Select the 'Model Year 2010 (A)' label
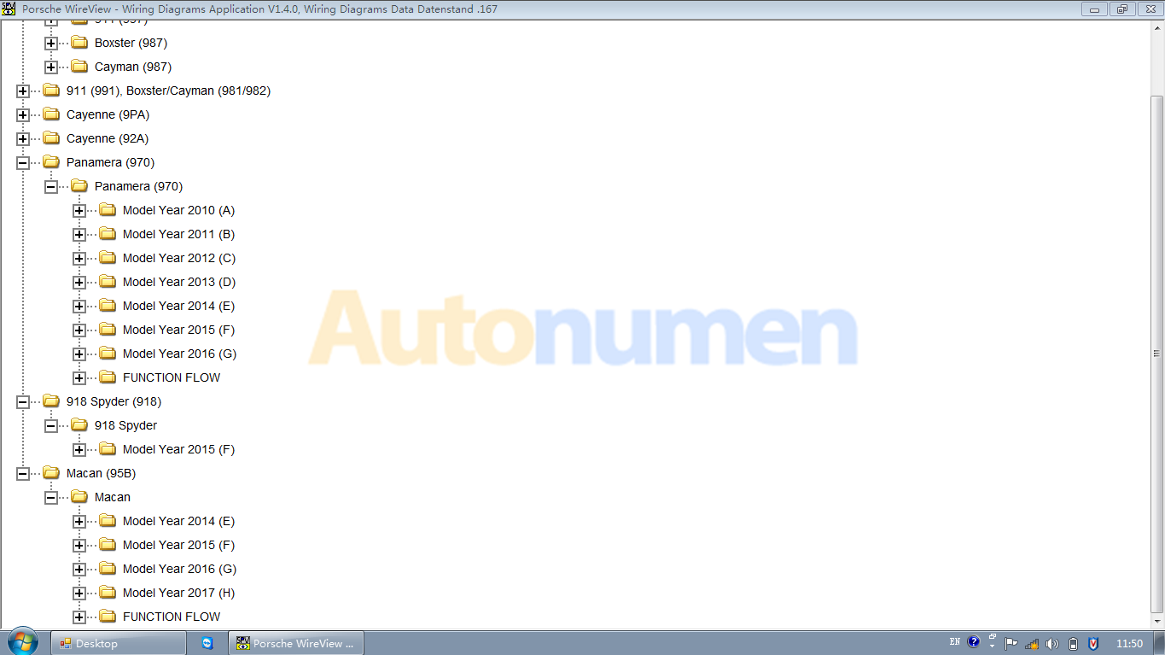Screen dimensions: 1165x655 (178, 210)
